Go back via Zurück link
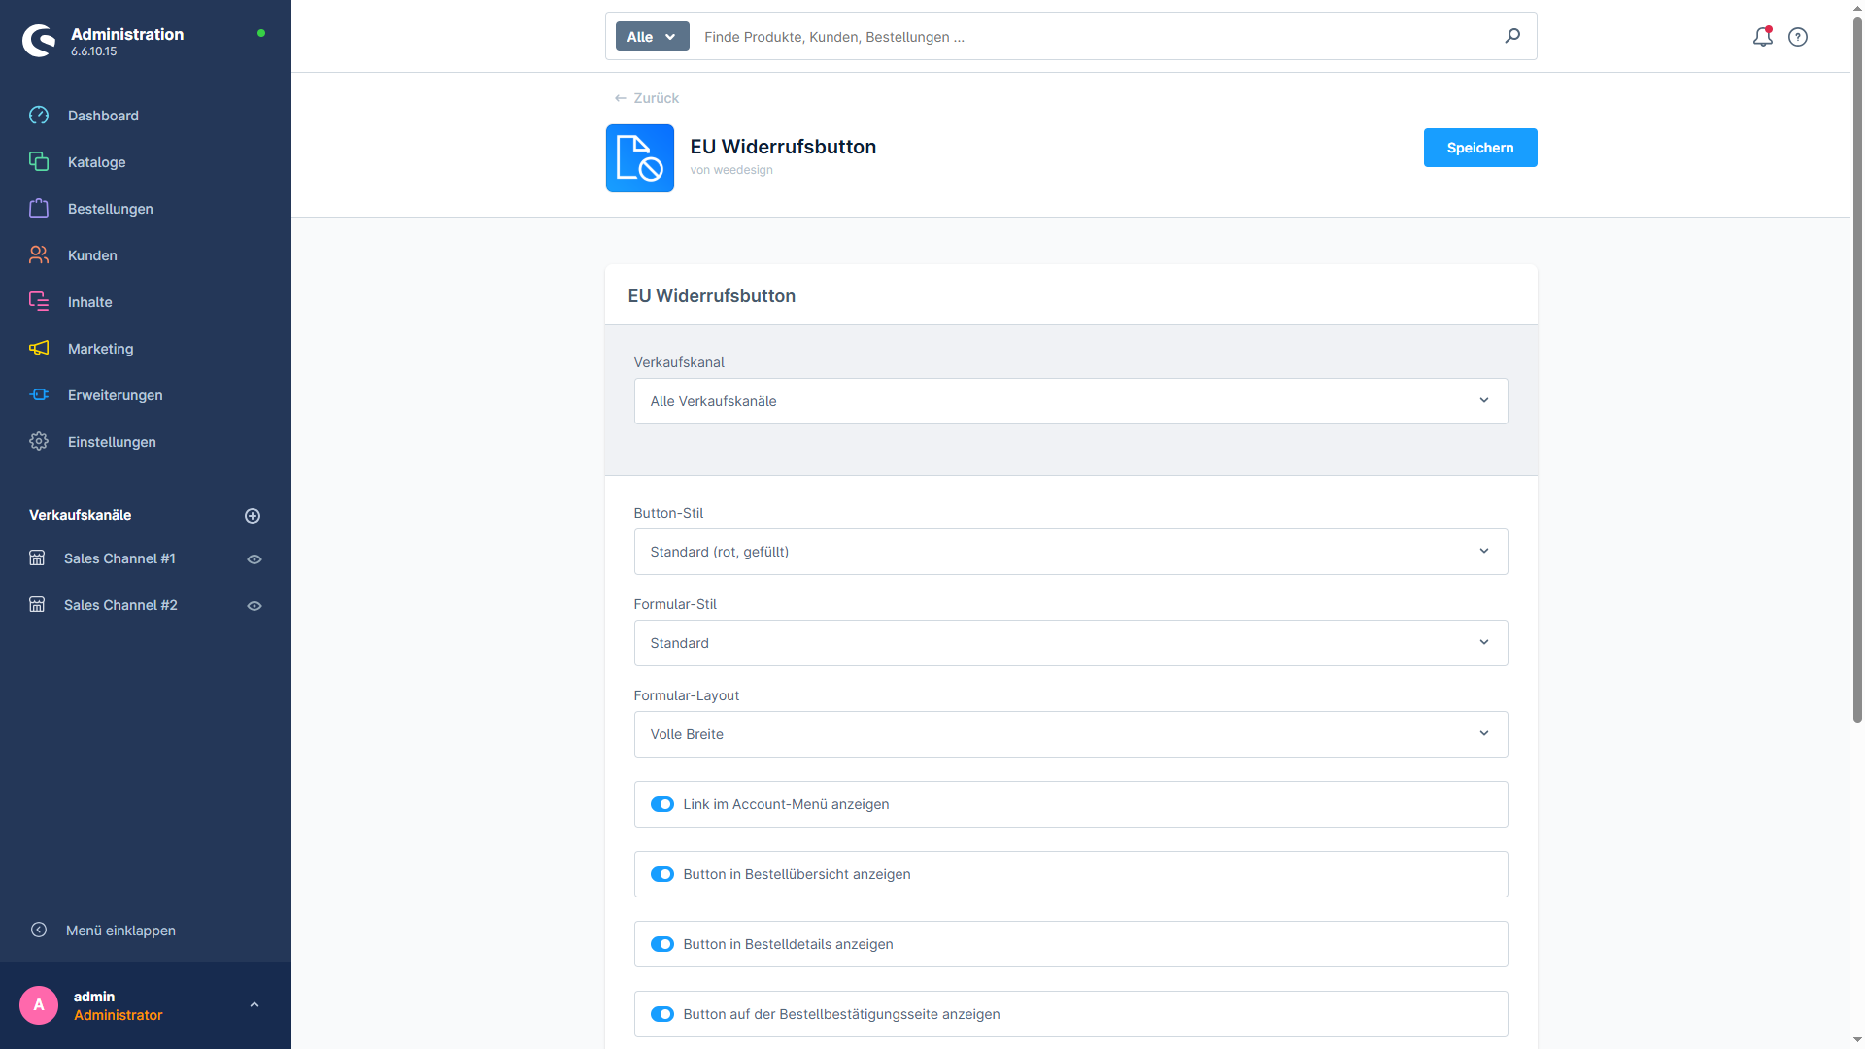Image resolution: width=1865 pixels, height=1049 pixels. [x=647, y=98]
